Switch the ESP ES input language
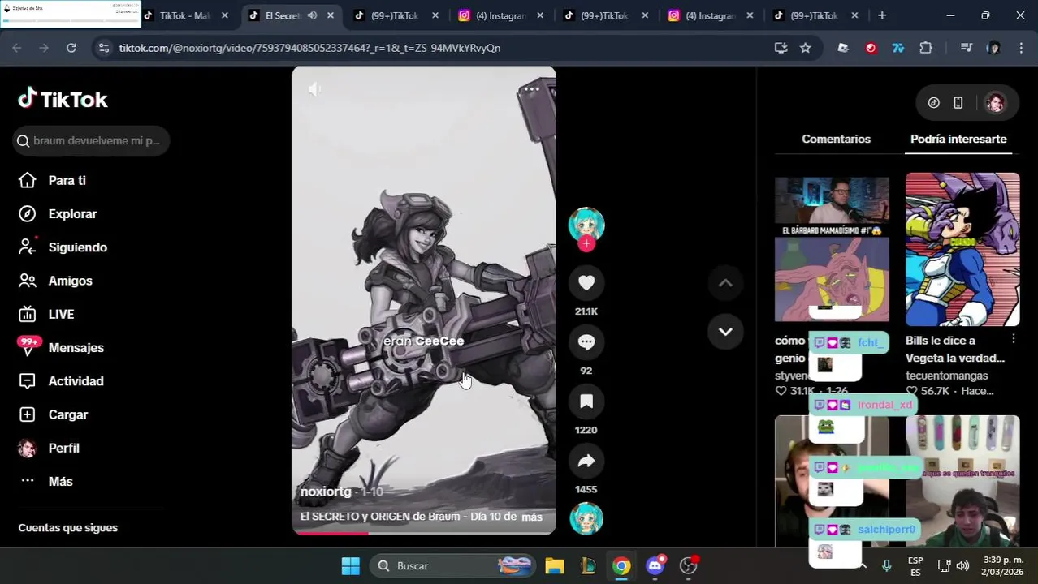Image resolution: width=1038 pixels, height=584 pixels. tap(915, 565)
